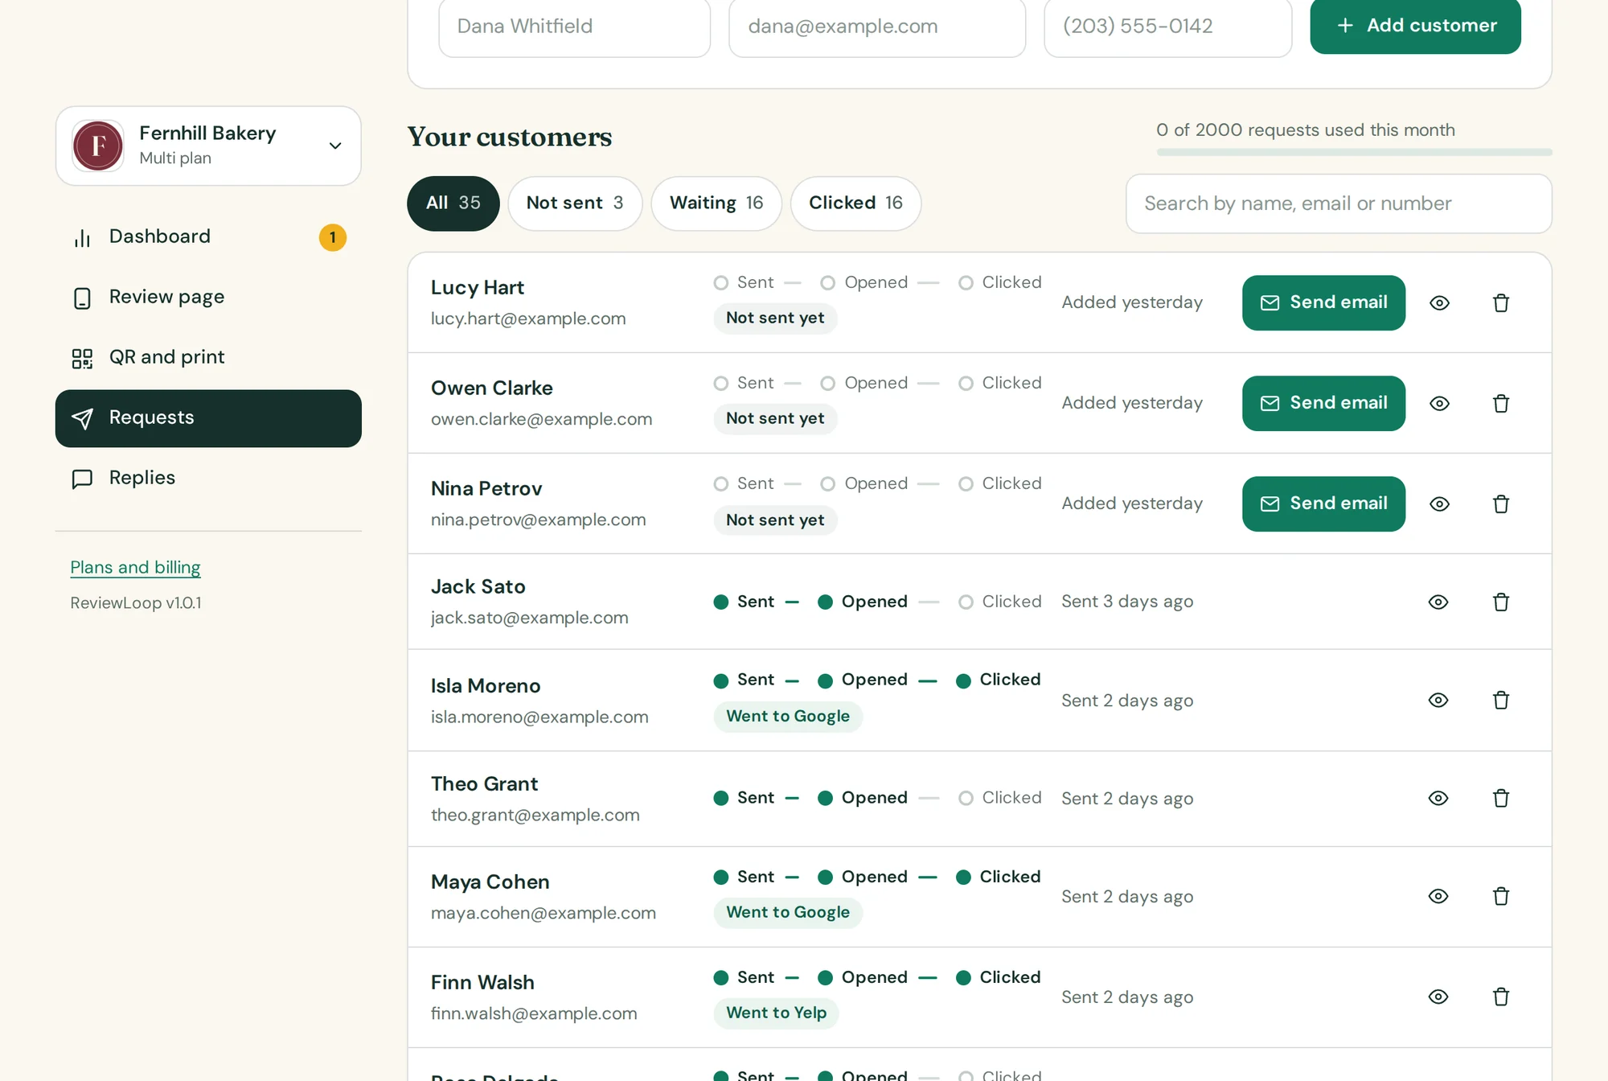Image resolution: width=1608 pixels, height=1081 pixels.
Task: Click the customer search field
Action: click(x=1339, y=204)
